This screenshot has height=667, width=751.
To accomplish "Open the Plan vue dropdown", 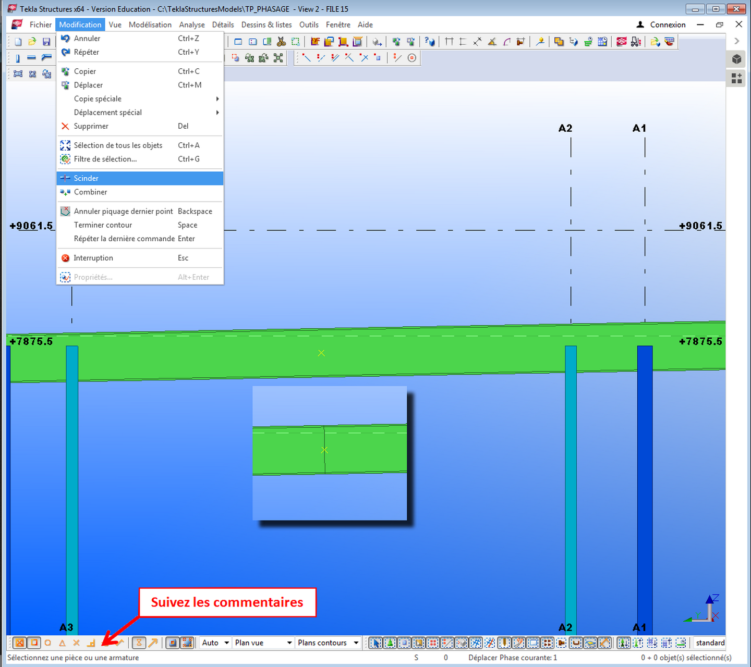I will tap(263, 643).
